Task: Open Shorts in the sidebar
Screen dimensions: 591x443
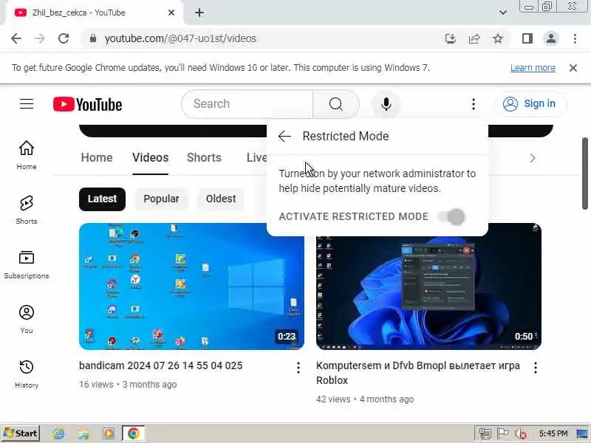Action: pyautogui.click(x=27, y=210)
